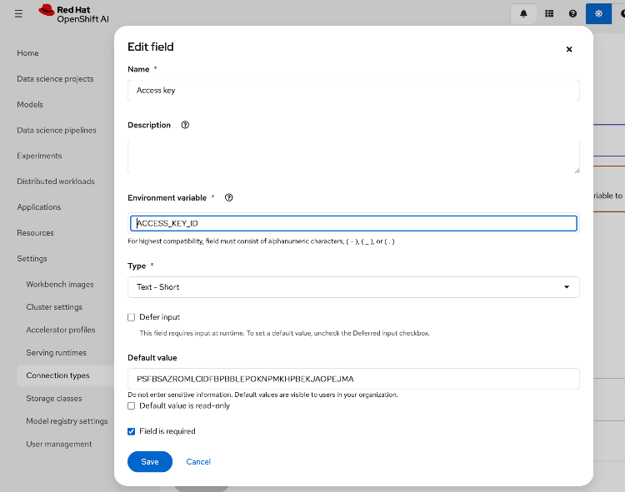This screenshot has height=492, width=625.
Task: Click the hamburger navigation menu icon
Action: coord(19,13)
